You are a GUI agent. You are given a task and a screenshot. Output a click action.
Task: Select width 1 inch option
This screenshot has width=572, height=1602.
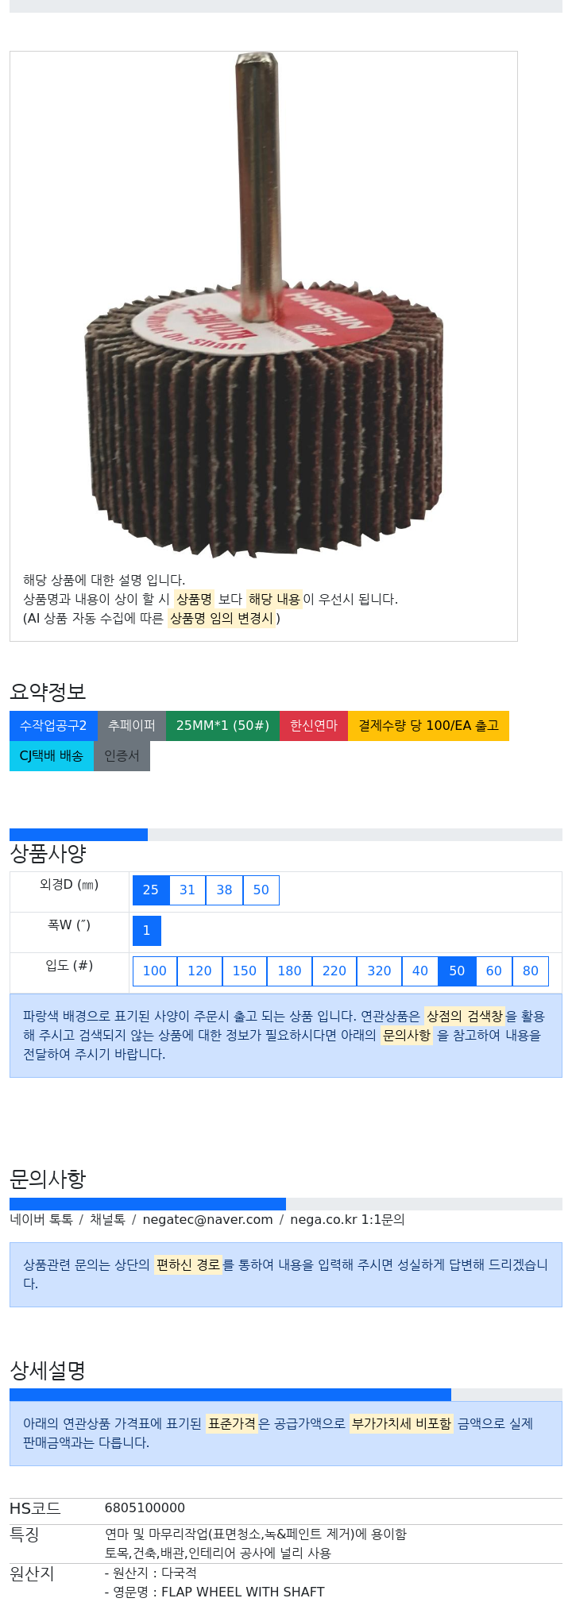click(147, 930)
